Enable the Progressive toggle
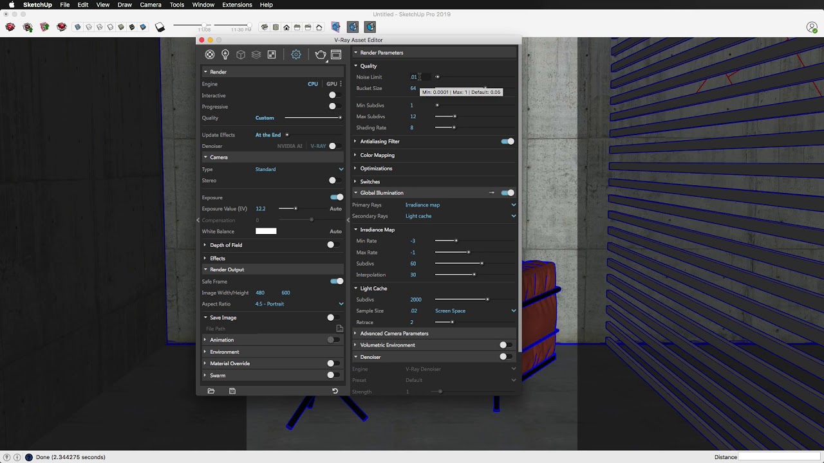This screenshot has height=463, width=824. point(335,106)
